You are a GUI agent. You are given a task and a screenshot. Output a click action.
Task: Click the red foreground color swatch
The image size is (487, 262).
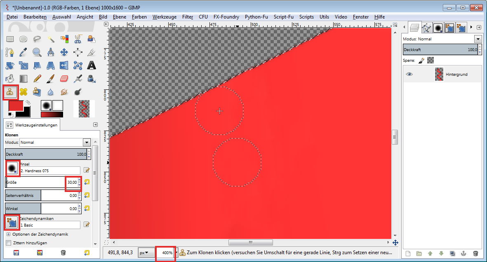pos(16,106)
